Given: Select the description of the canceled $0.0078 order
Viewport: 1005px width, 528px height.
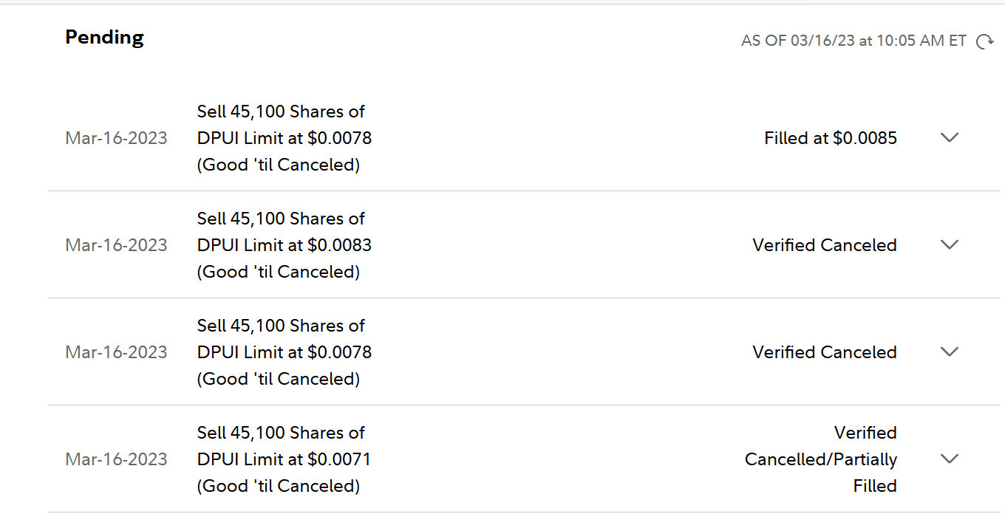Looking at the screenshot, I should pos(284,352).
